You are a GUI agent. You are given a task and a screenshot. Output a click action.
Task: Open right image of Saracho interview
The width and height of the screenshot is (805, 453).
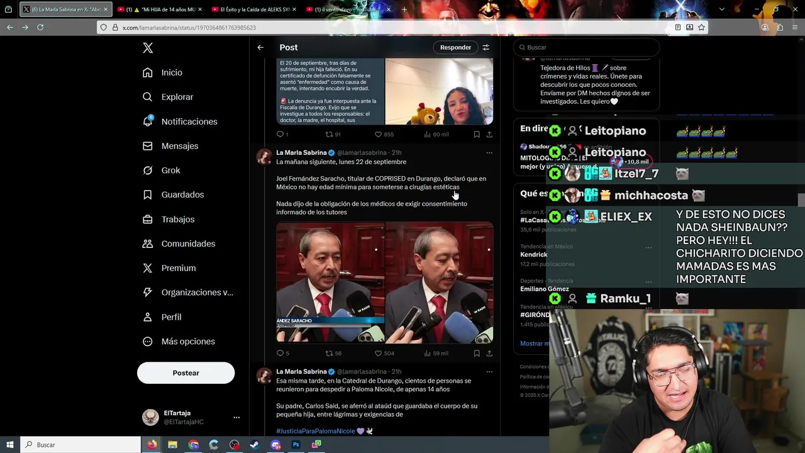(440, 282)
